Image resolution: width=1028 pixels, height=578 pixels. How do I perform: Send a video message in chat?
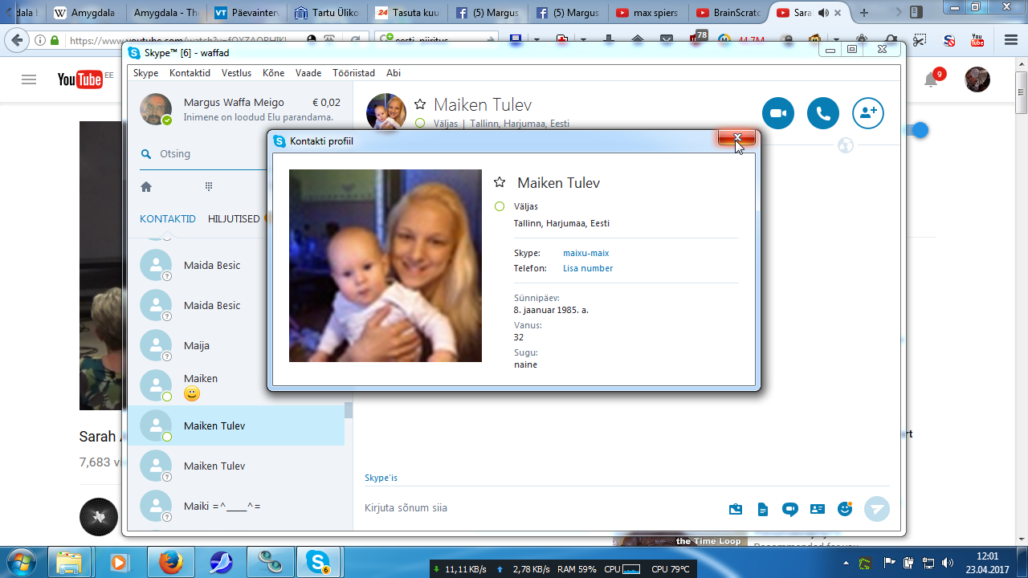coord(790,509)
